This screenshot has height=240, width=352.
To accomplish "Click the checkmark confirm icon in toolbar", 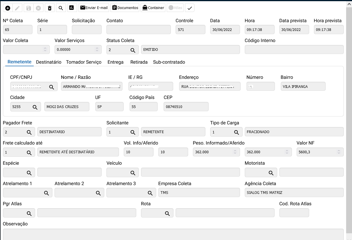I will (190, 8).
